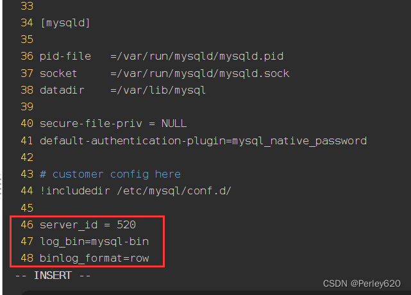Click the !includedir /etc/mysql/conf.d/ line
The height and width of the screenshot is (295, 411).
(x=135, y=190)
